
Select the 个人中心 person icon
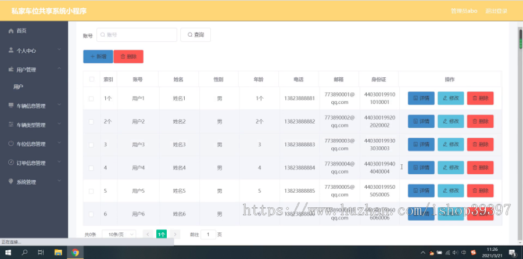[11, 51]
